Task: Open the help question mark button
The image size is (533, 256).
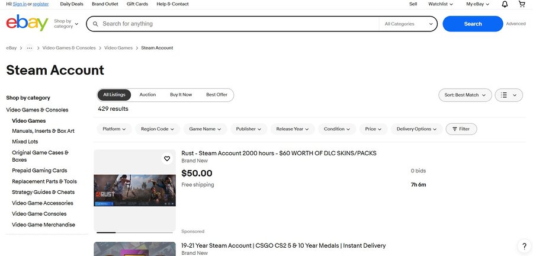Action: (524, 246)
